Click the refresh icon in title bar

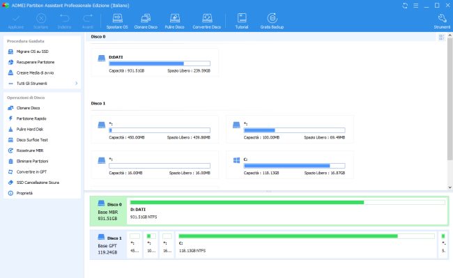point(405,6)
